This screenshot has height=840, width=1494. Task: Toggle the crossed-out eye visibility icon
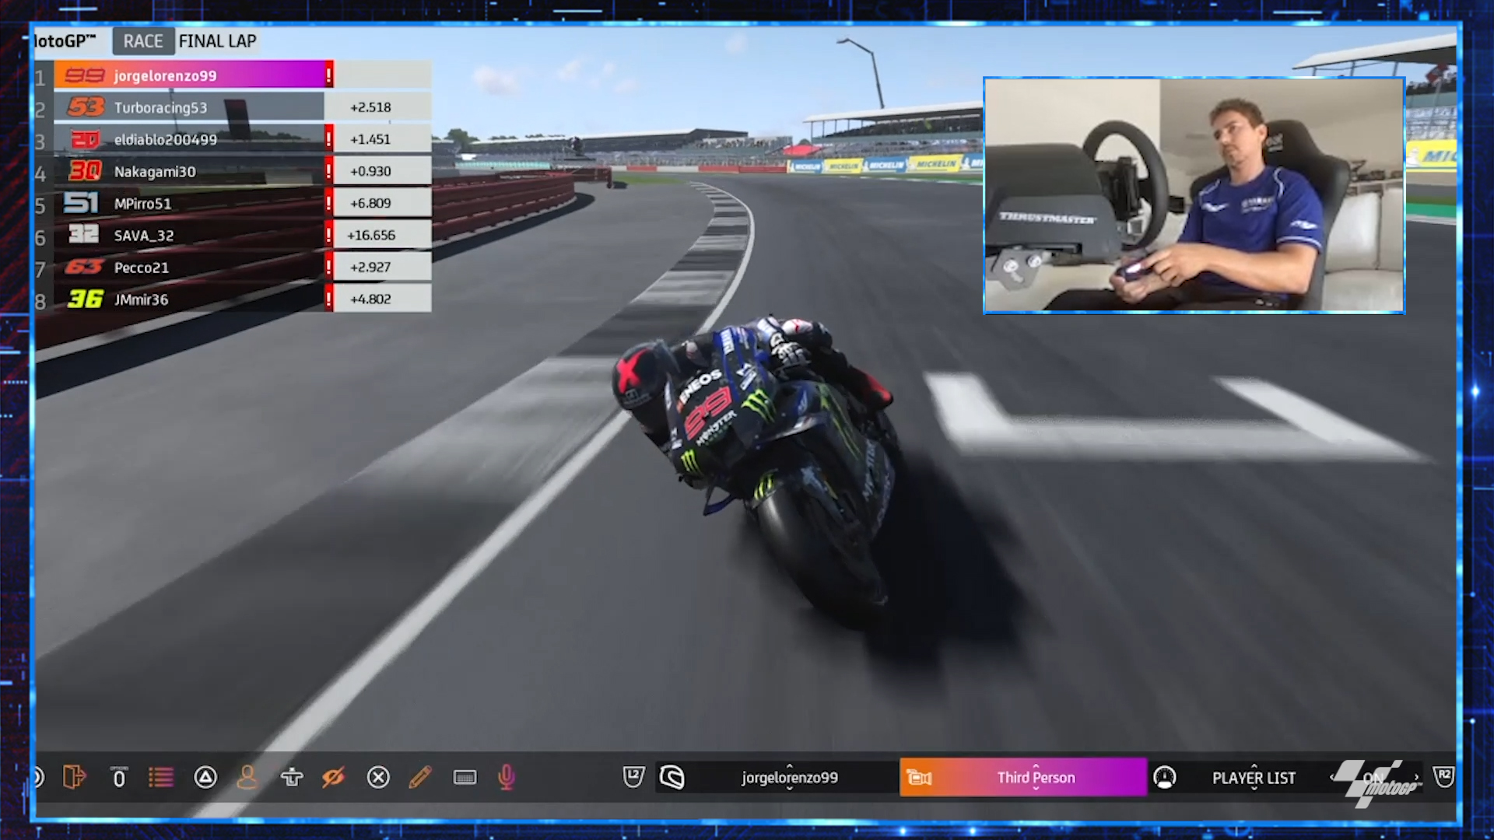tap(333, 777)
